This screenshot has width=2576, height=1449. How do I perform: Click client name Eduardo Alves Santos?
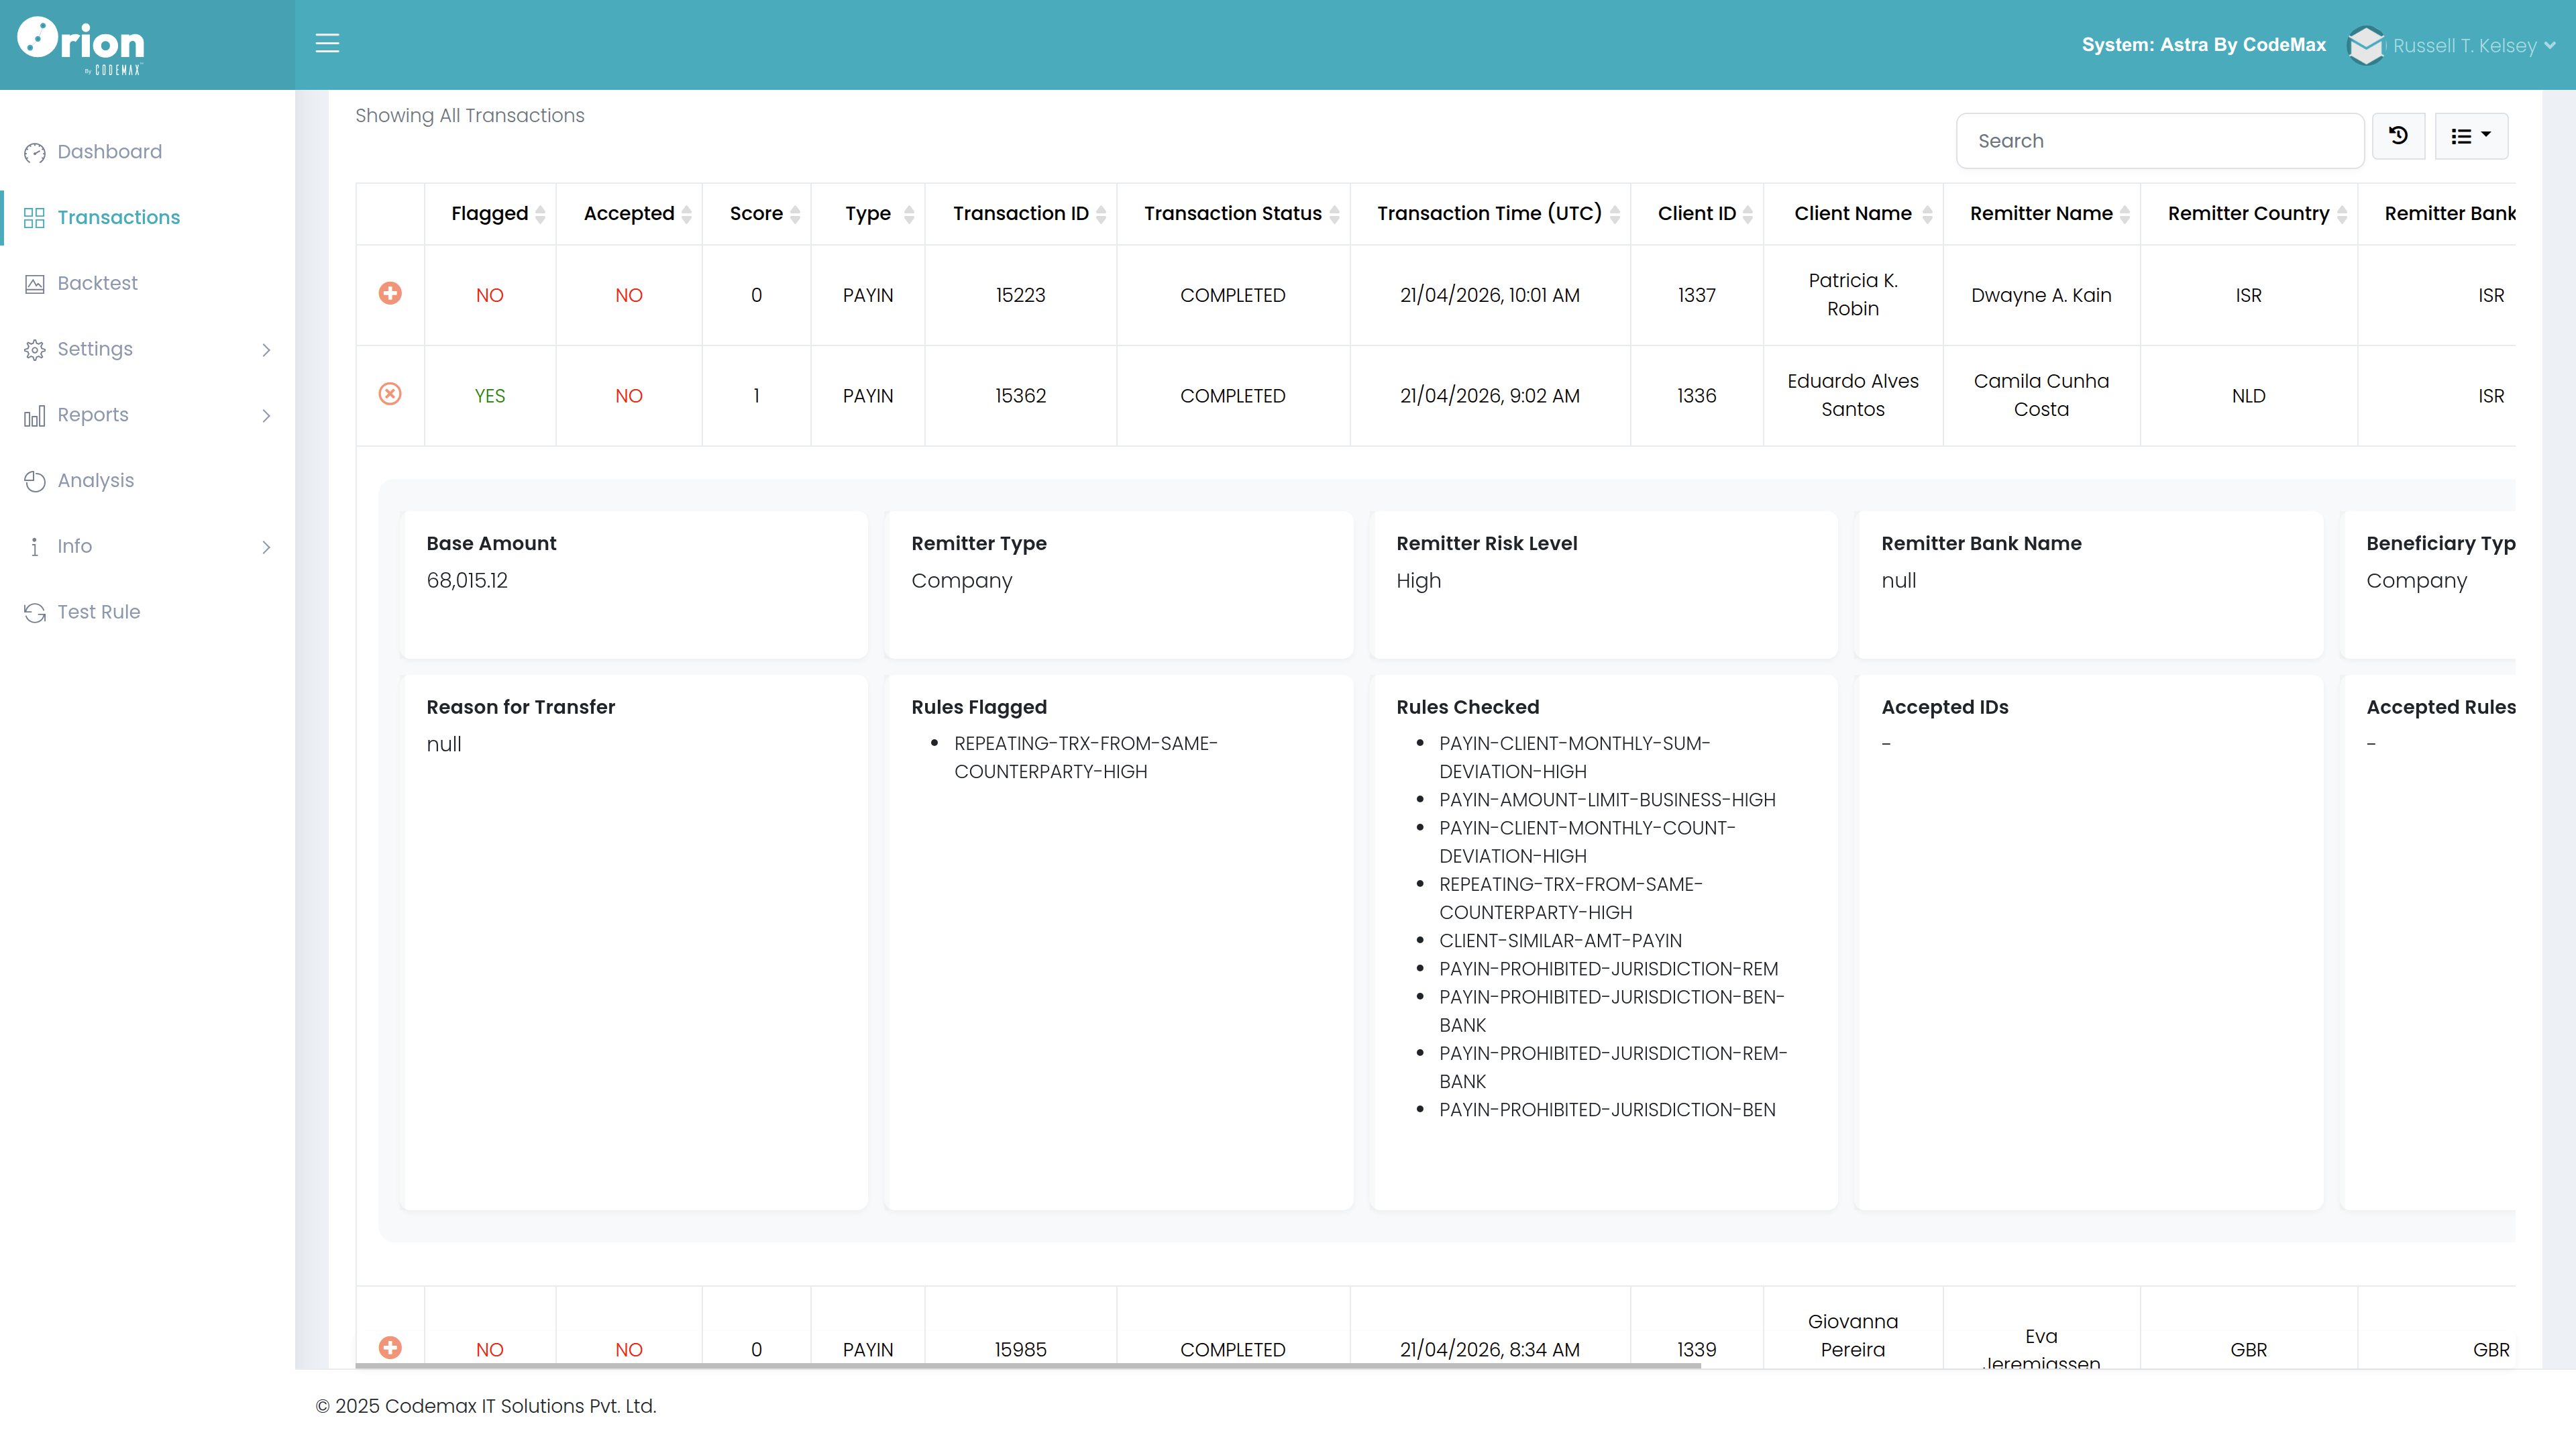point(1853,395)
